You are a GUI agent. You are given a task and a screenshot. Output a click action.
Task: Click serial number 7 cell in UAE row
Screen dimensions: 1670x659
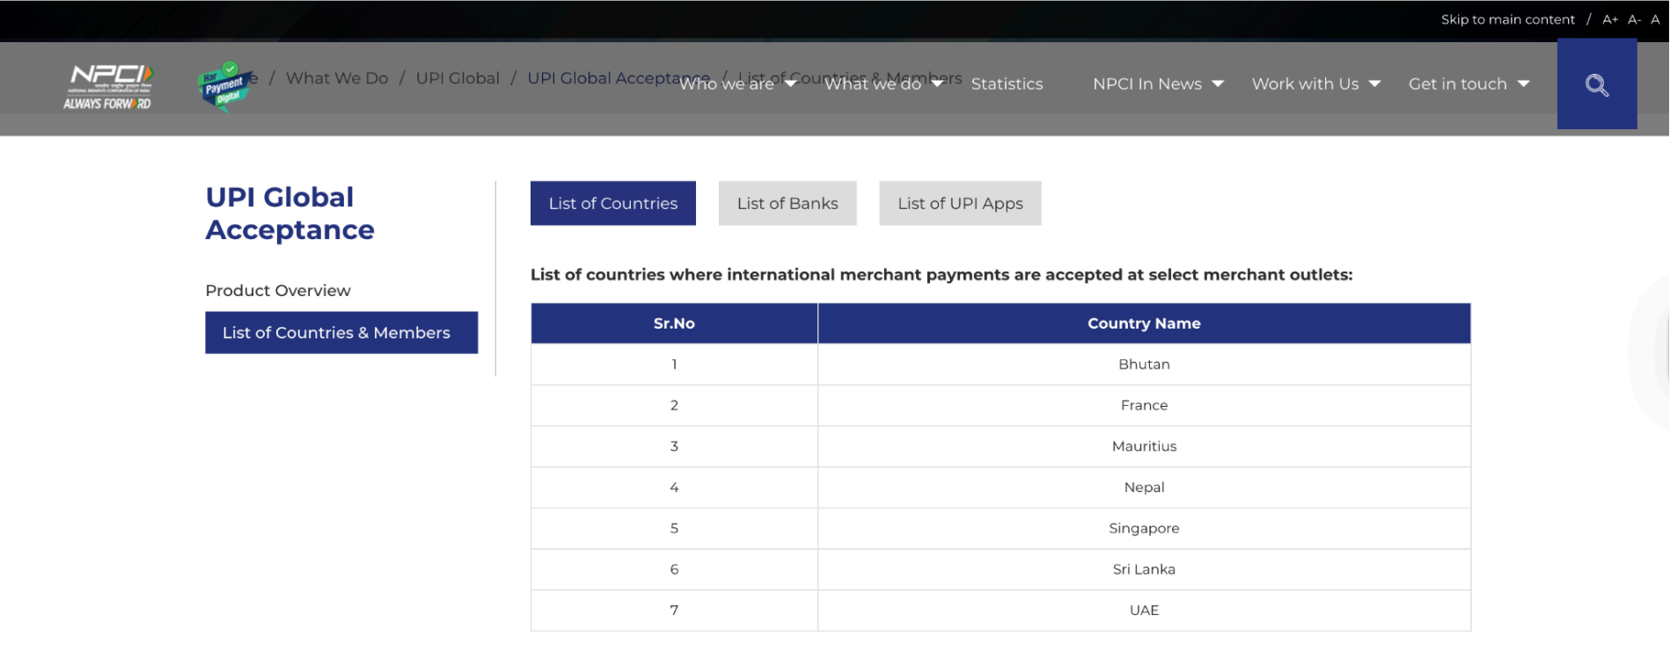click(674, 610)
